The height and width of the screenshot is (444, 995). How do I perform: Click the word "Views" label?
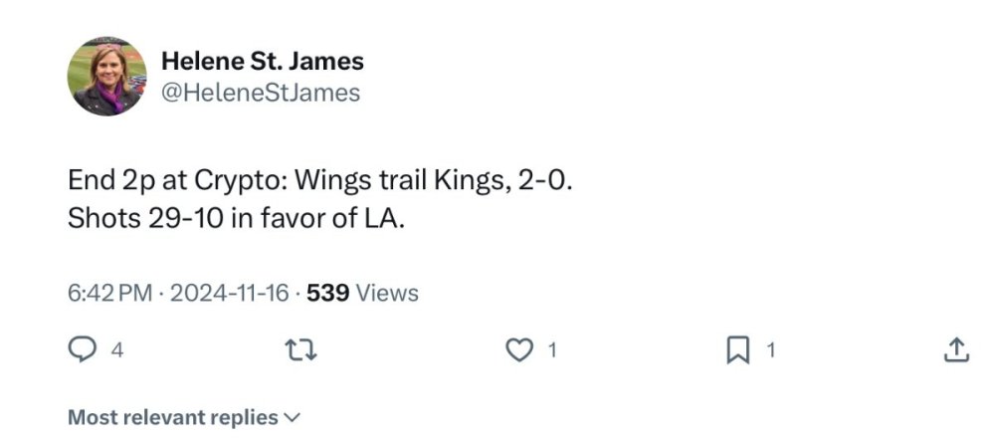(387, 294)
